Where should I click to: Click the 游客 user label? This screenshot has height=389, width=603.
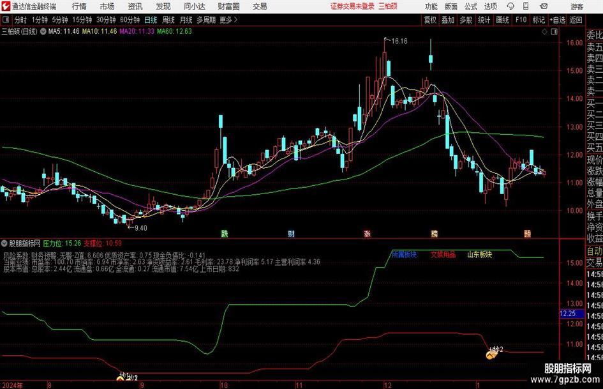[x=577, y=6]
